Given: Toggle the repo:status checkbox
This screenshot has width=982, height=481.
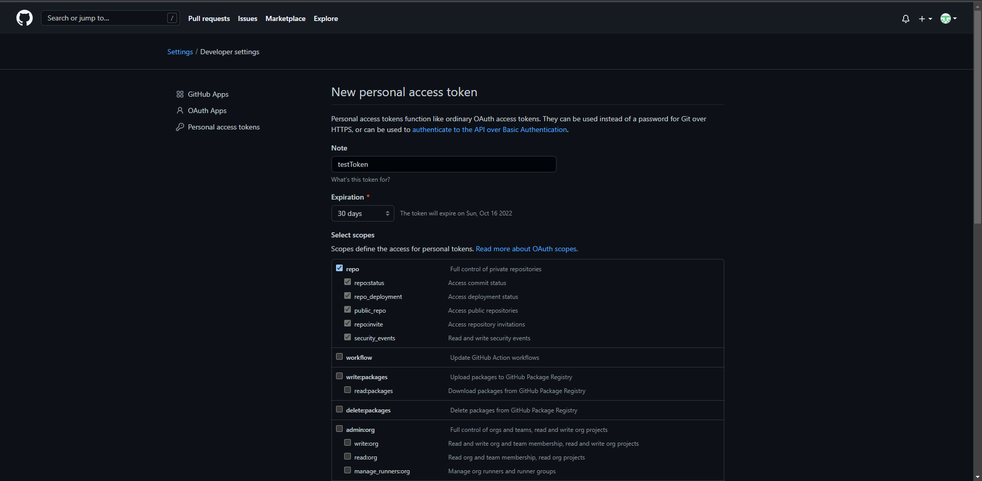Looking at the screenshot, I should click(x=347, y=282).
